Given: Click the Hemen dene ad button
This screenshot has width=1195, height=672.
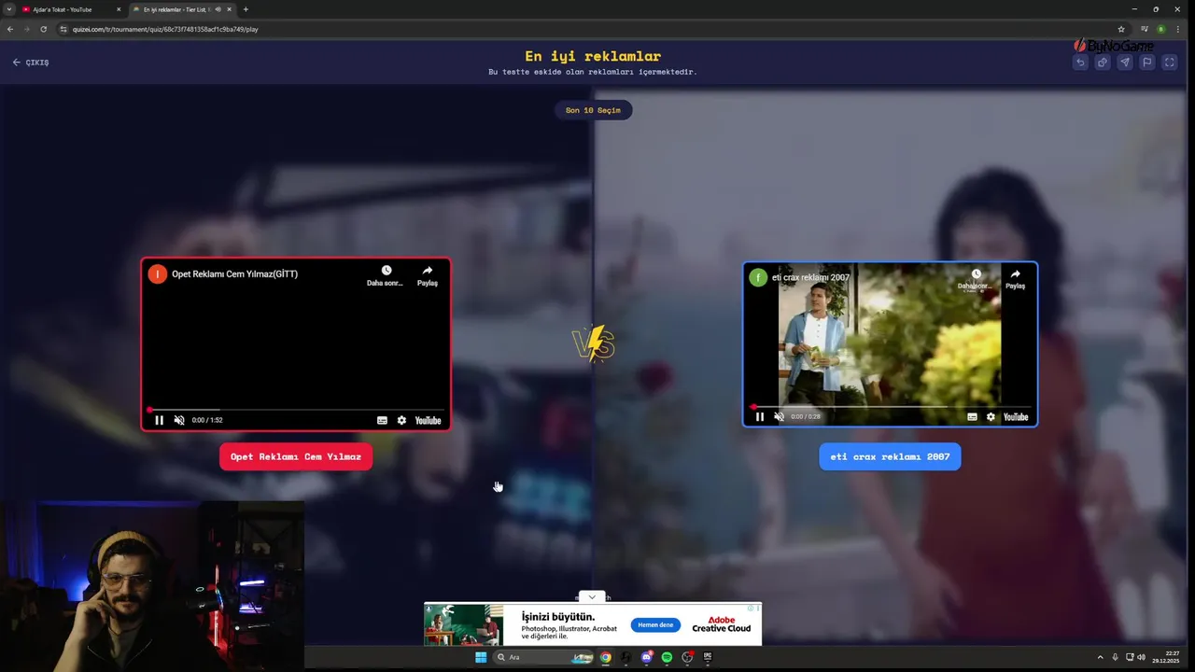Looking at the screenshot, I should click(655, 624).
